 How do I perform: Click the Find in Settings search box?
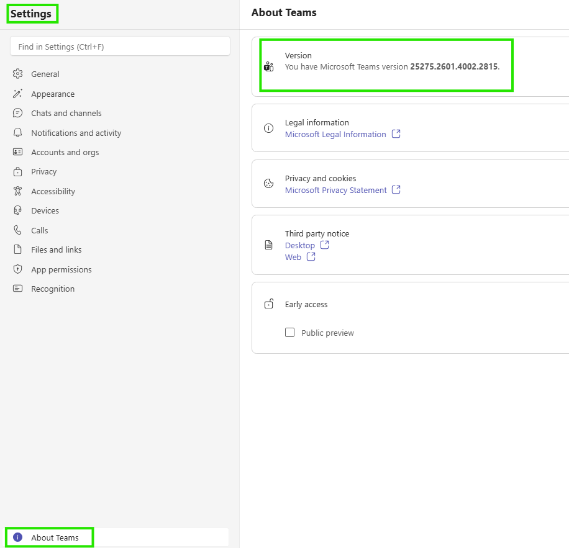120,47
